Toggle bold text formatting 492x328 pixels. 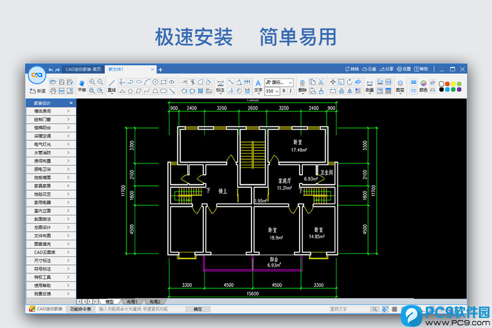284,91
